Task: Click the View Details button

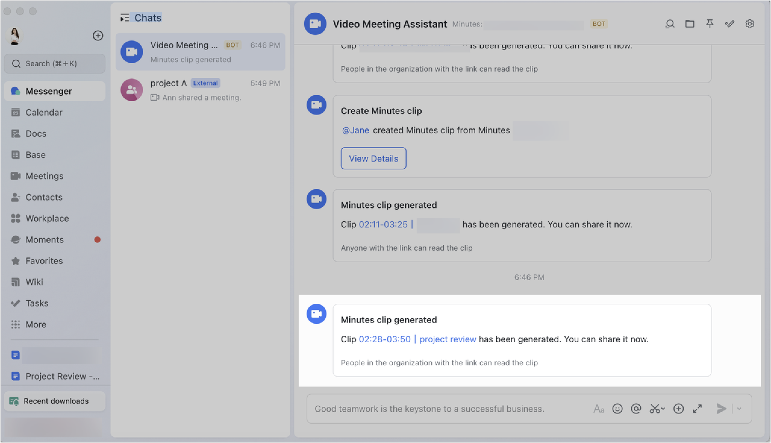Action: [373, 158]
